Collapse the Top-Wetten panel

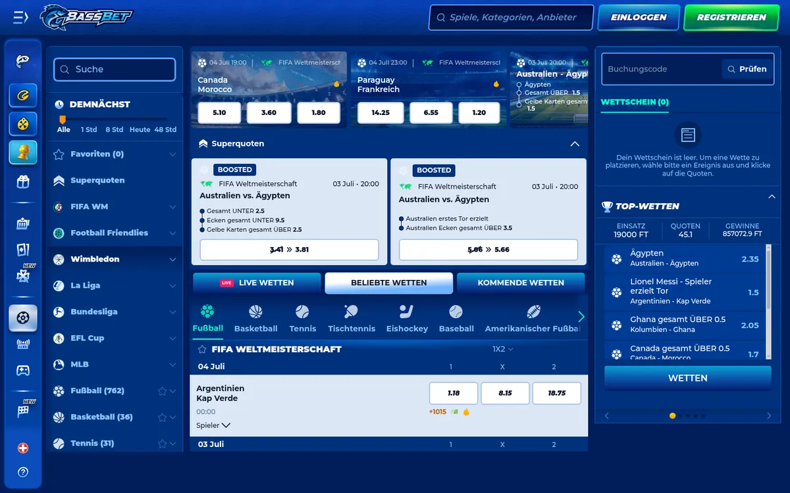click(772, 197)
